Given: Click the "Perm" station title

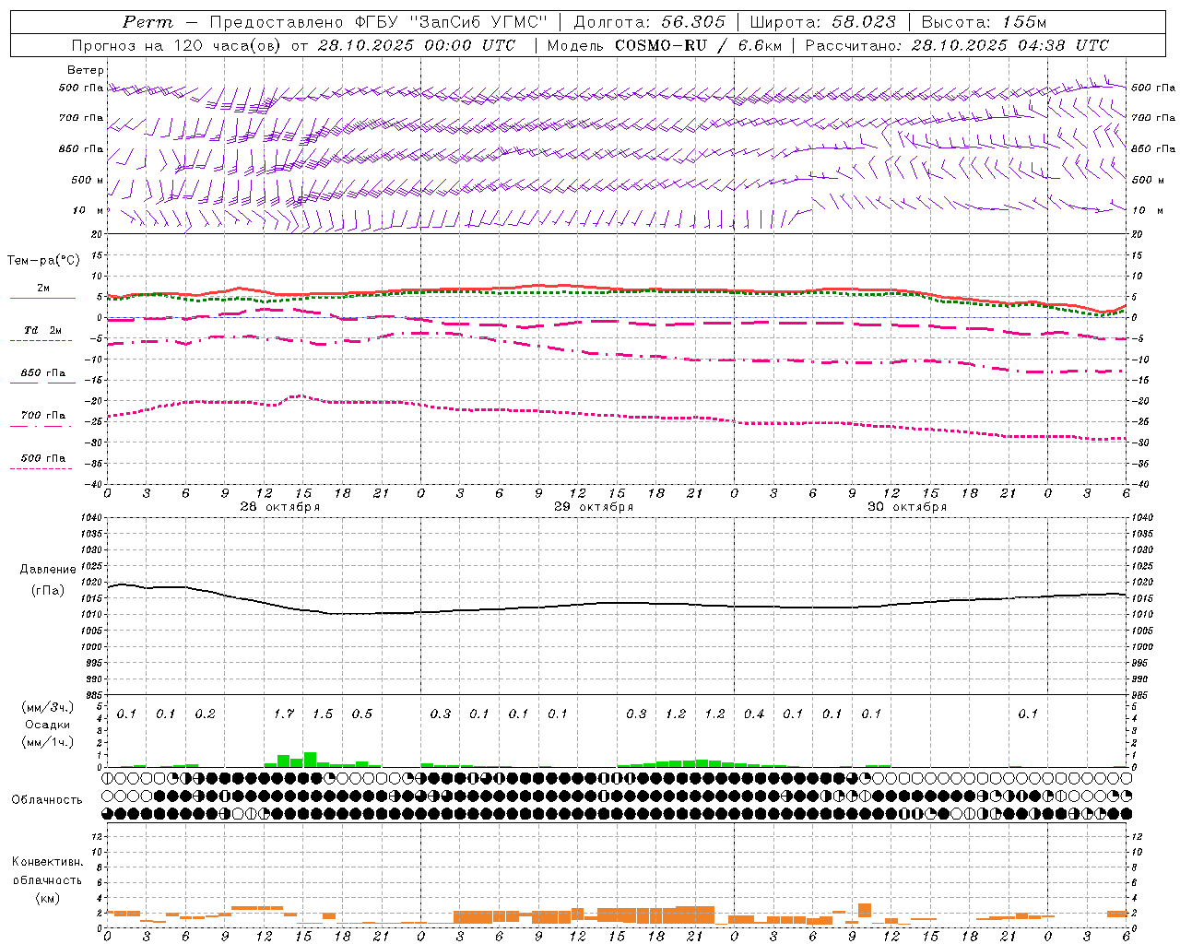Looking at the screenshot, I should pos(147,22).
